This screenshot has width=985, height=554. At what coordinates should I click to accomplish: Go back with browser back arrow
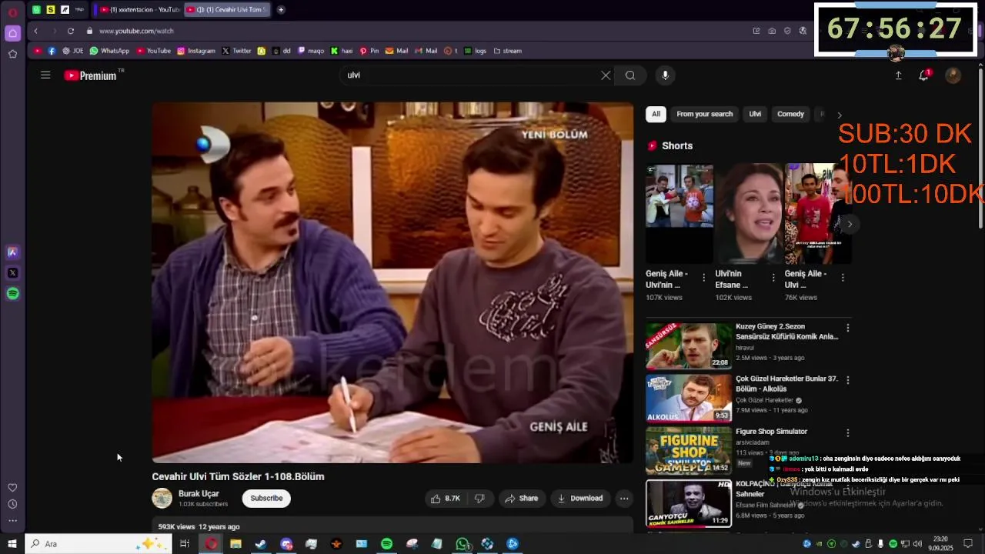click(x=35, y=31)
